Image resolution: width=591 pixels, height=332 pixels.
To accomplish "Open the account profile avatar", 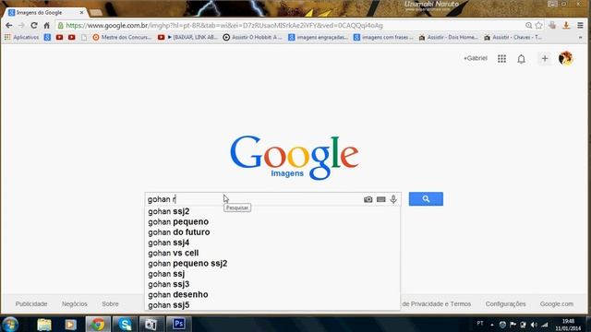I will coord(566,58).
